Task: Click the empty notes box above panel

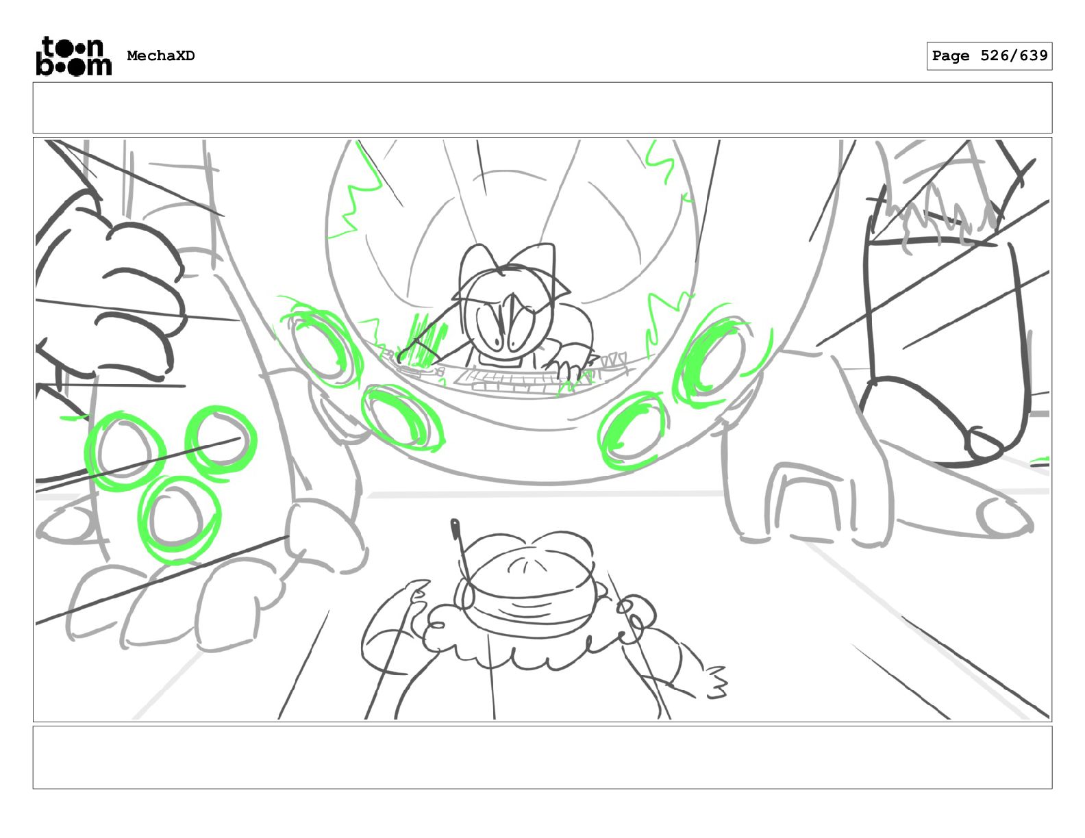Action: click(542, 108)
